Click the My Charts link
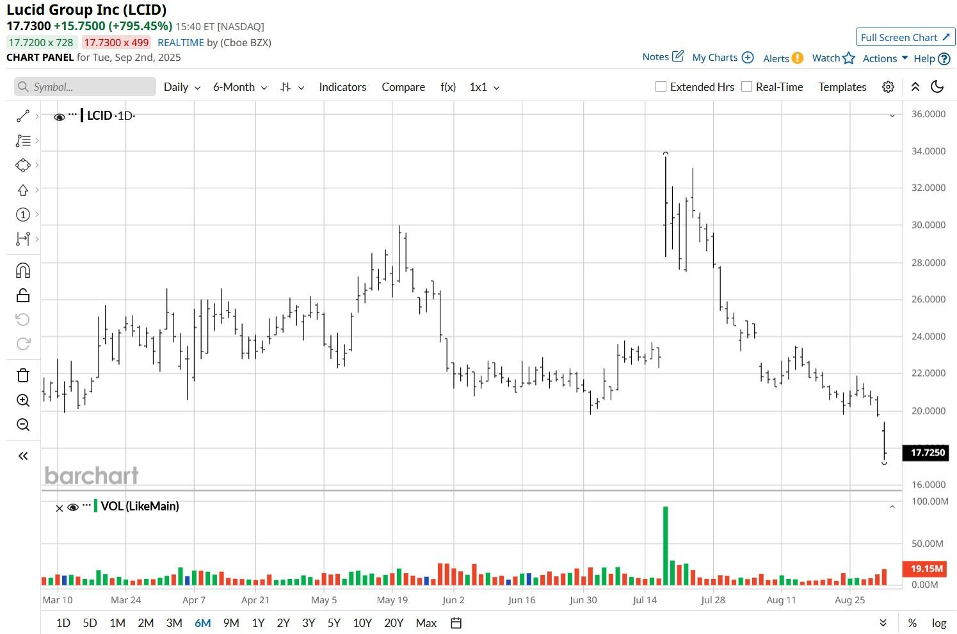The width and height of the screenshot is (957, 634). click(x=715, y=58)
